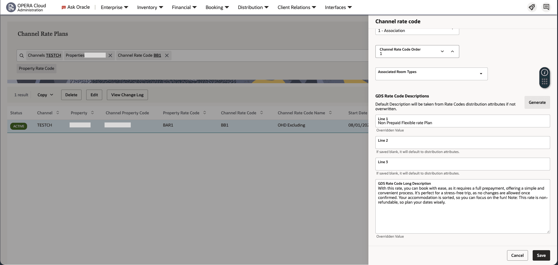Click the Cancel button

pos(517,255)
